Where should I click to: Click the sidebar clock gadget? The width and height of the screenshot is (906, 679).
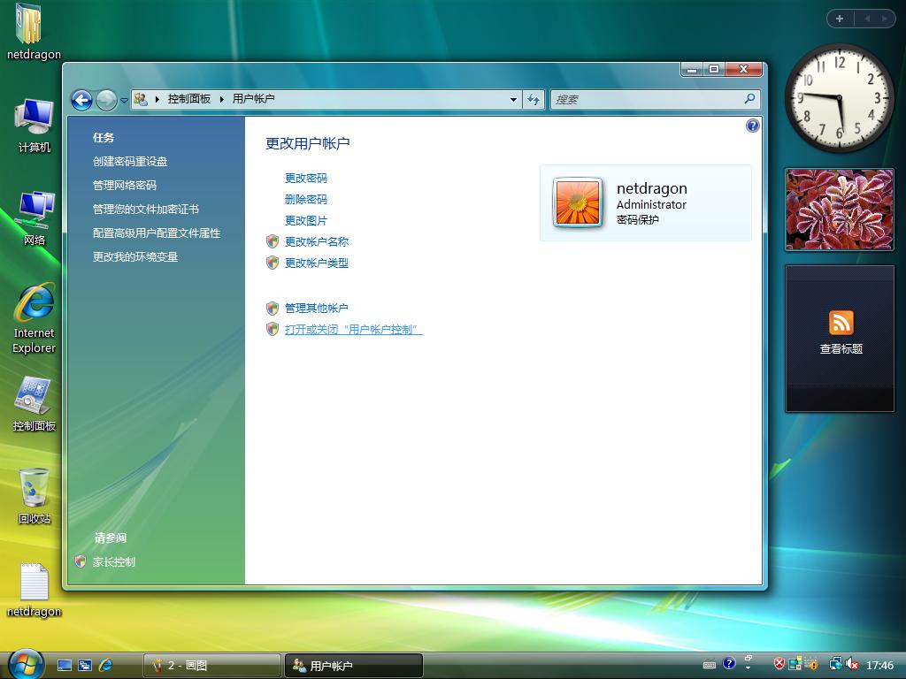point(839,98)
